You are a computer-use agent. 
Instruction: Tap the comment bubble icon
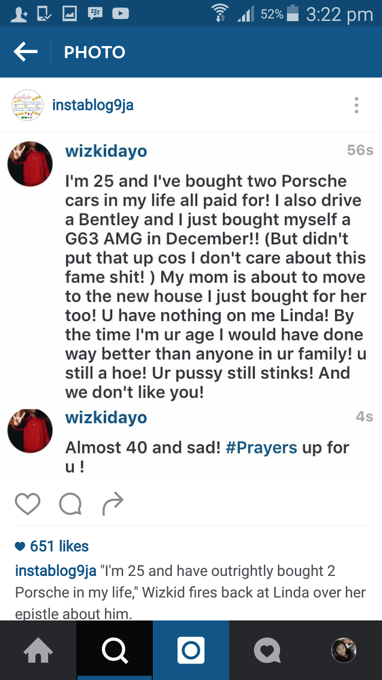70,504
